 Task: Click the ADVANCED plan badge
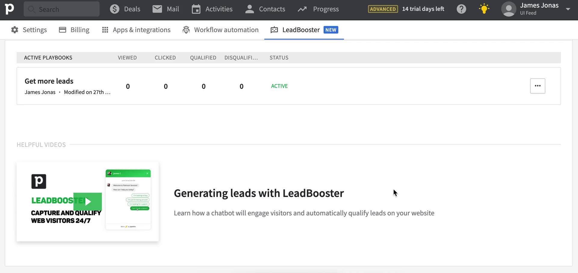tap(383, 9)
